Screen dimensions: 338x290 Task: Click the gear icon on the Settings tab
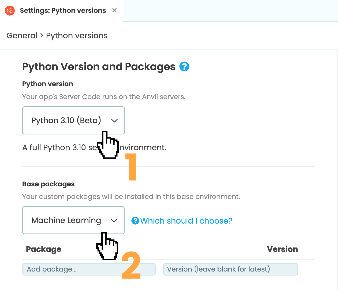[10, 10]
